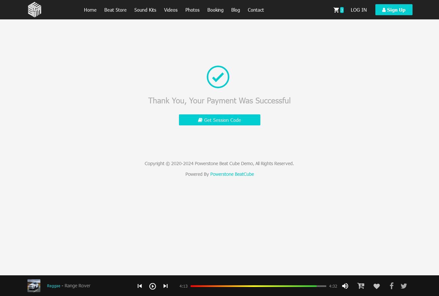The width and height of the screenshot is (439, 296).
Task: Click the Reggae genre link in the player
Action: 54,286
